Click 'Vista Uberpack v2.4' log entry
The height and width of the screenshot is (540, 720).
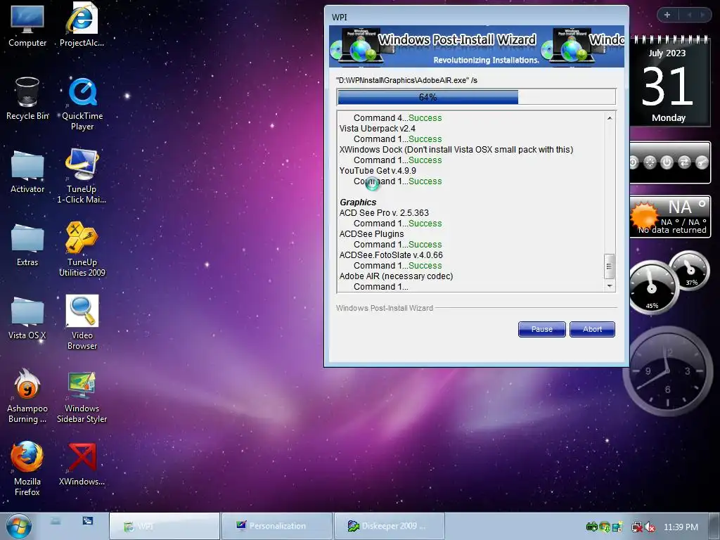pyautogui.click(x=378, y=129)
